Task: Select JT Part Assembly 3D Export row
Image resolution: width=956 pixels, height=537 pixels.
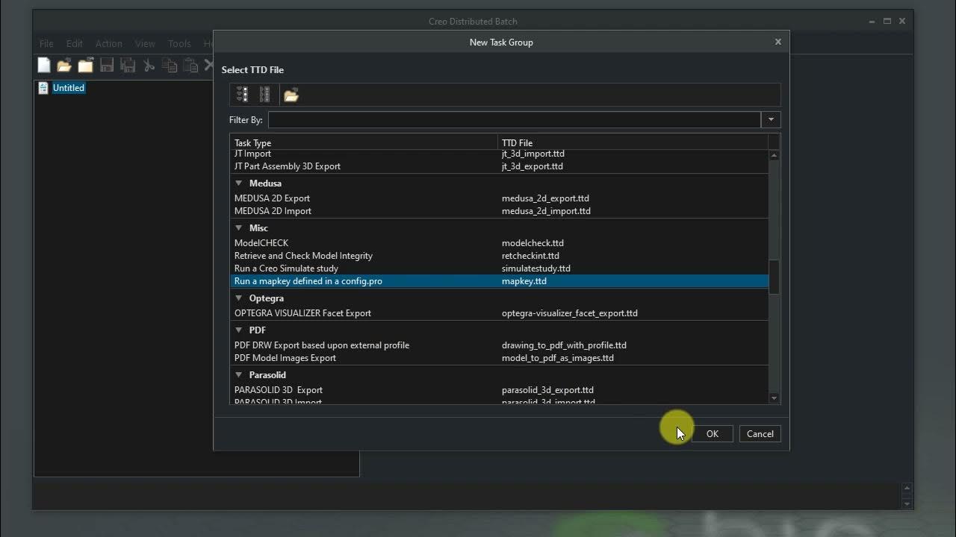Action: [499, 166]
